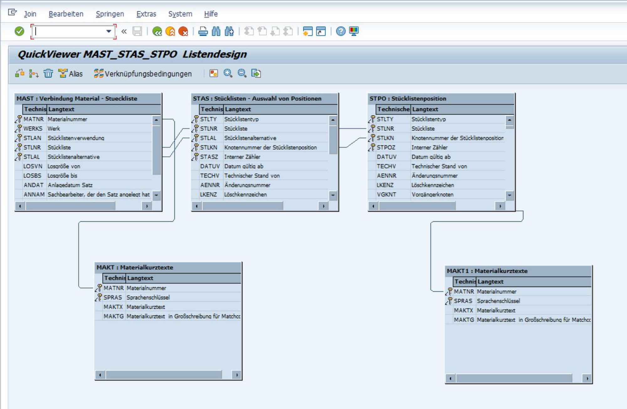Click the navigation overview icon
The image size is (627, 409).
pyautogui.click(x=214, y=73)
